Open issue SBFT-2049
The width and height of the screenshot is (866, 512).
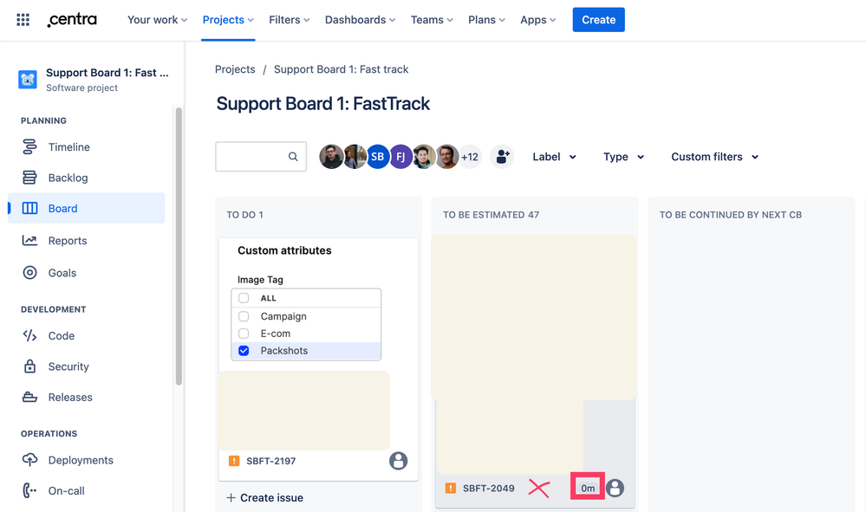(489, 488)
